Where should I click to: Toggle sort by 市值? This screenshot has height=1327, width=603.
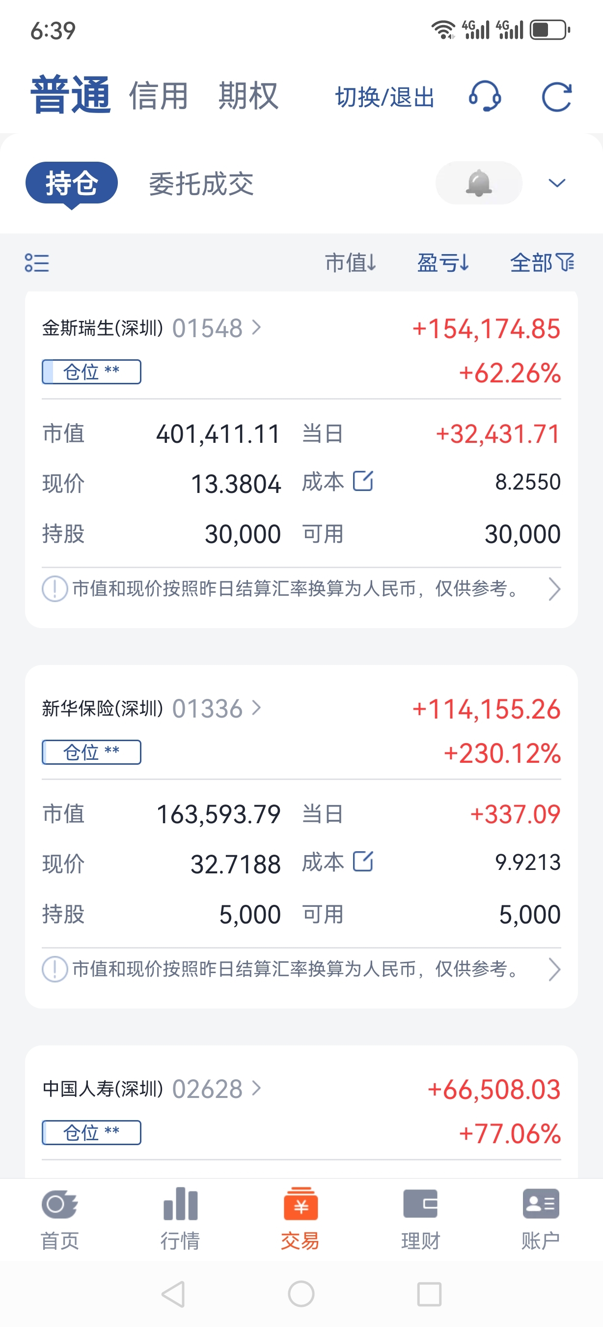351,263
